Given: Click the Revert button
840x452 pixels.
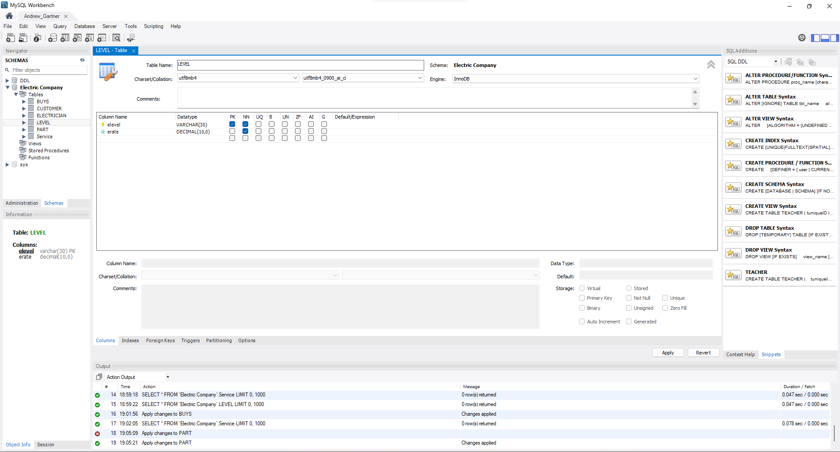Looking at the screenshot, I should 703,353.
